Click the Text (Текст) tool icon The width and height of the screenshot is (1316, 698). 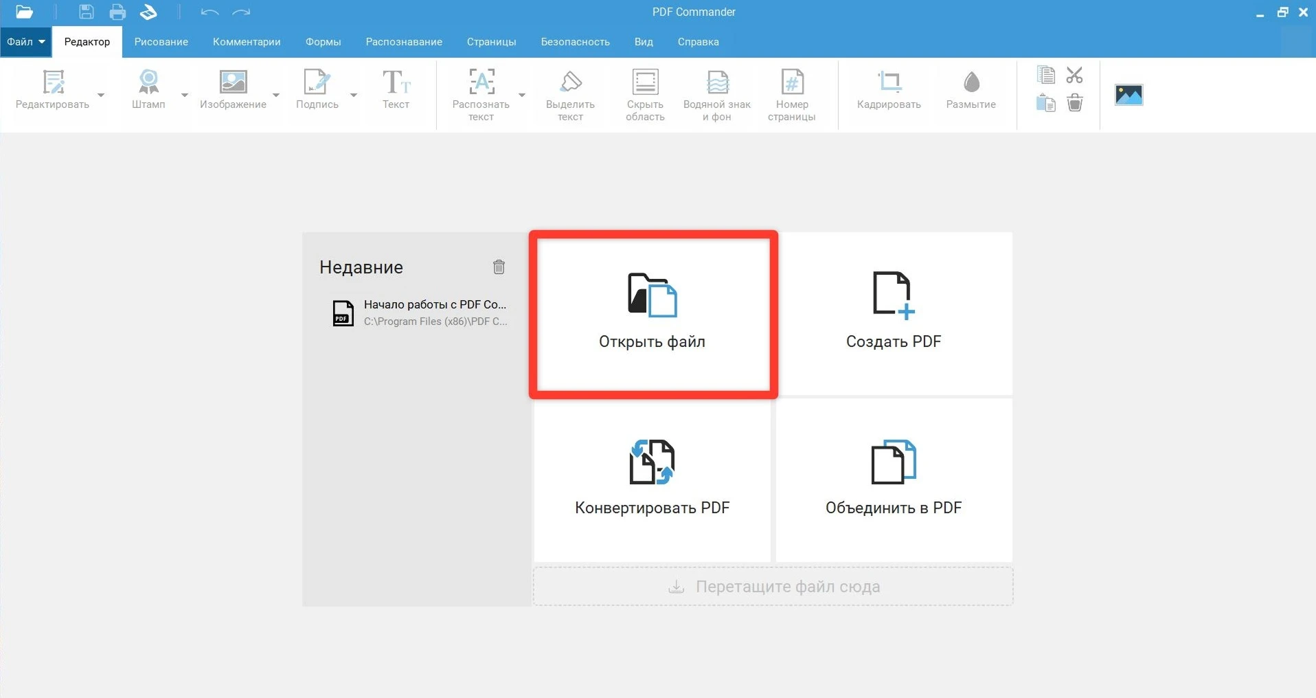[x=396, y=82]
